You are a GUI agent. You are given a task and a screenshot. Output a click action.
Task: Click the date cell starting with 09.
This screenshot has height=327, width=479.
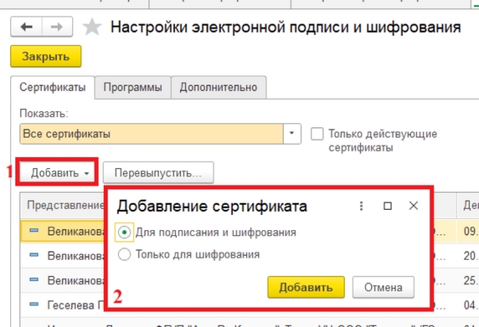pyautogui.click(x=468, y=231)
